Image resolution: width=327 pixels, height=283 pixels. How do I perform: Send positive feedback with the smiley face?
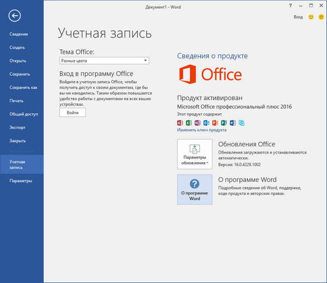(x=311, y=17)
